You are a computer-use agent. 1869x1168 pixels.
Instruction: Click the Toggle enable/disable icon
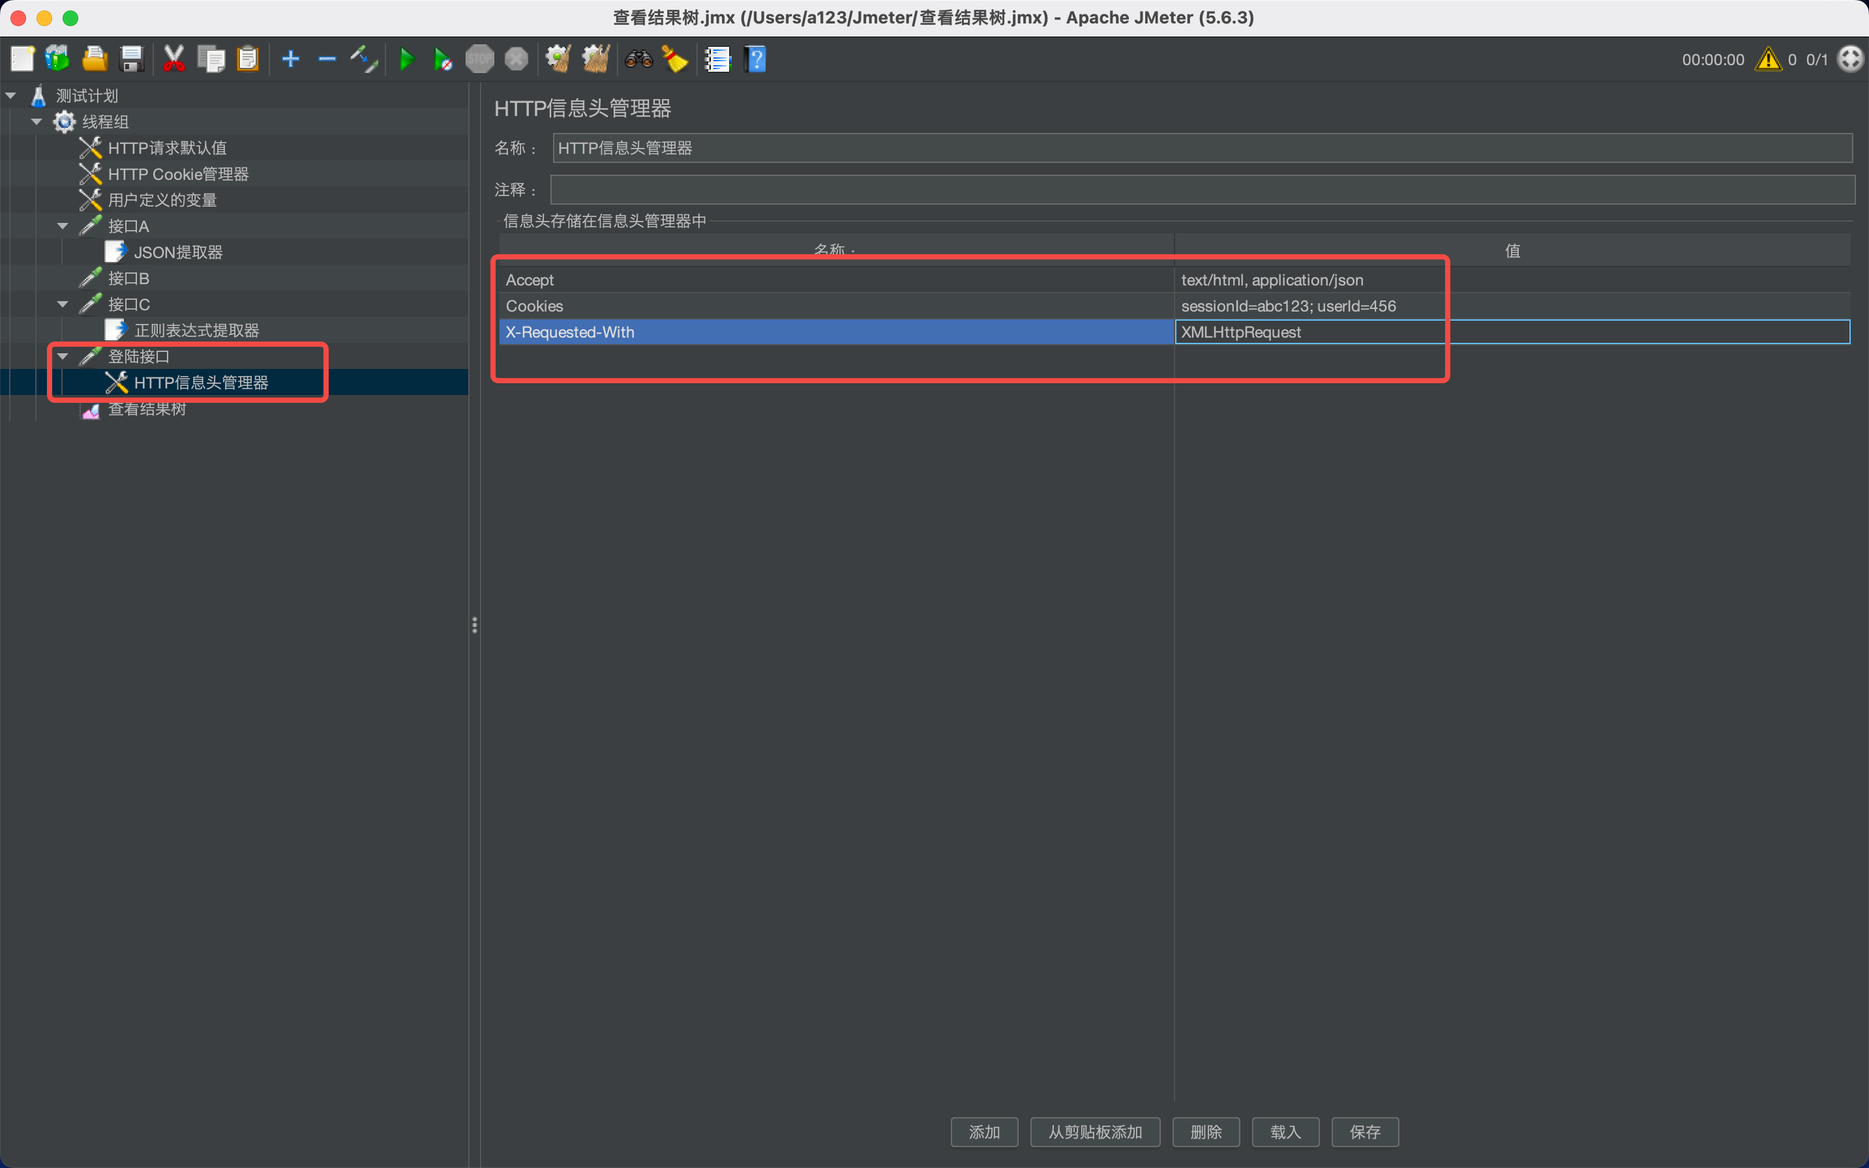[363, 59]
